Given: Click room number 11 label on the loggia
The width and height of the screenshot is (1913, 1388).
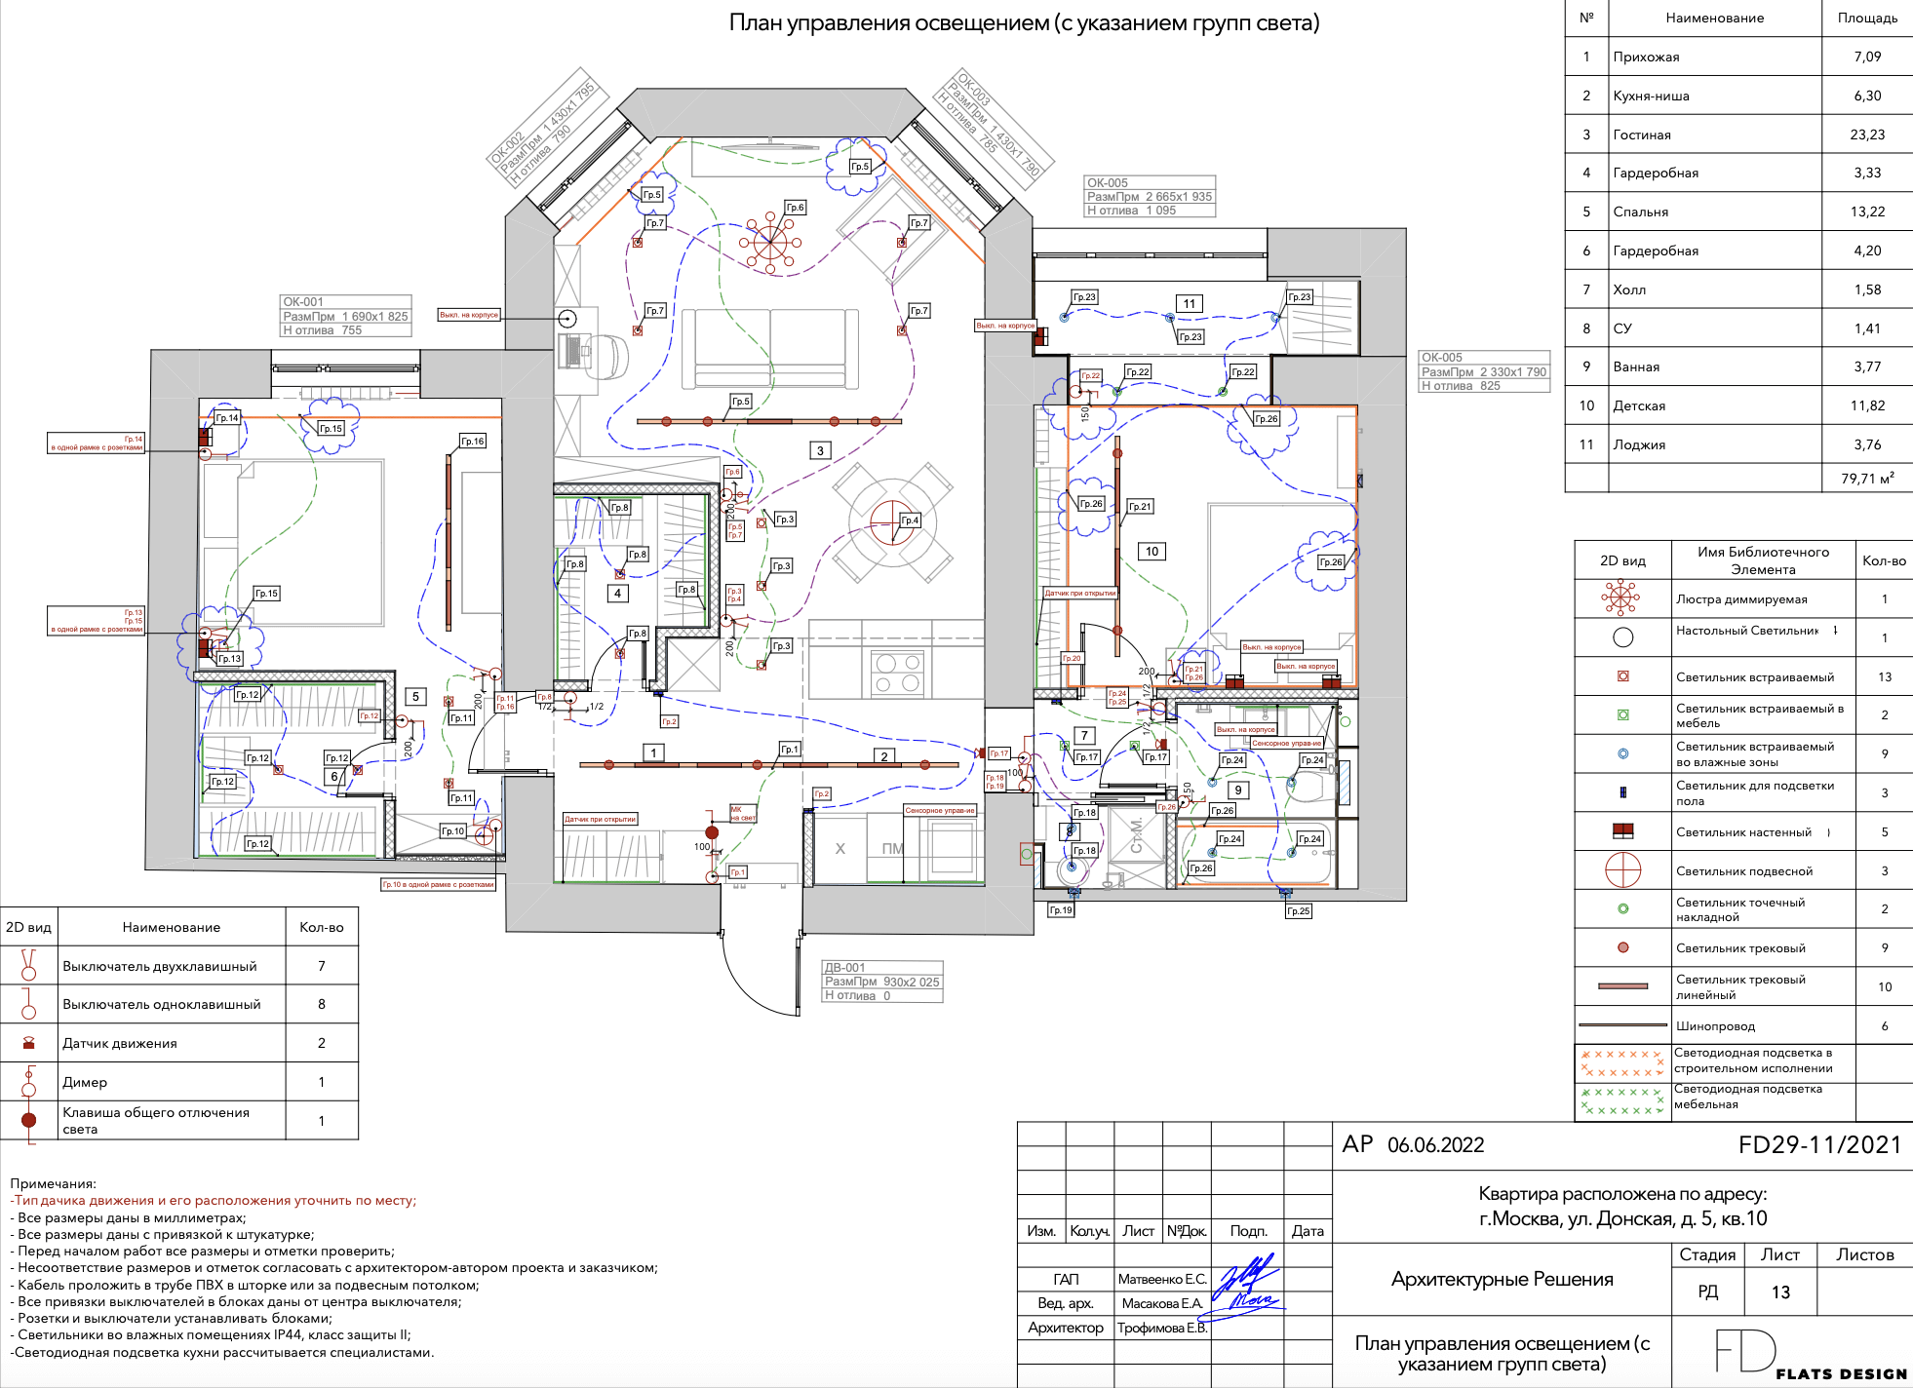Looking at the screenshot, I should tap(1190, 303).
